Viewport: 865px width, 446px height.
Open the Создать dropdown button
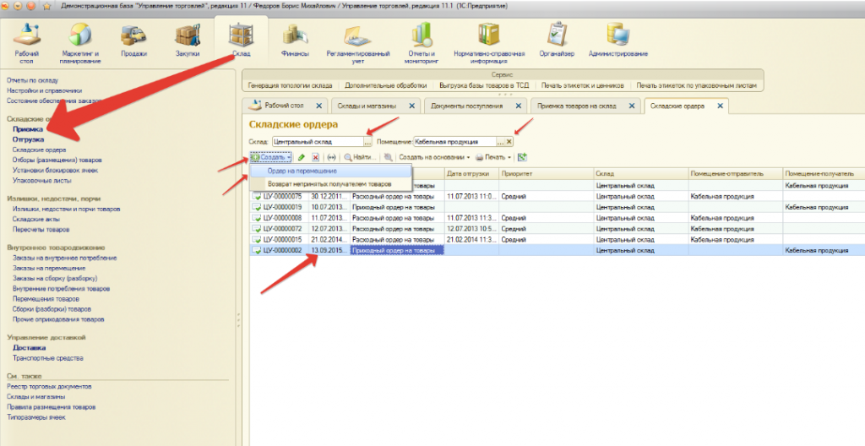coord(270,158)
